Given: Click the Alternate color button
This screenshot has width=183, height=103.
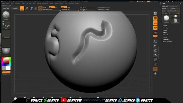Looking at the screenshot, I should [6, 72].
